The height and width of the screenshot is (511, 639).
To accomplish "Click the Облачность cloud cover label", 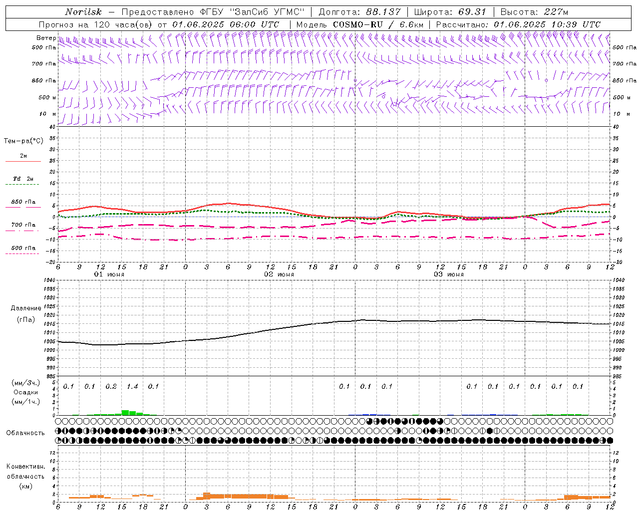I will (x=25, y=433).
